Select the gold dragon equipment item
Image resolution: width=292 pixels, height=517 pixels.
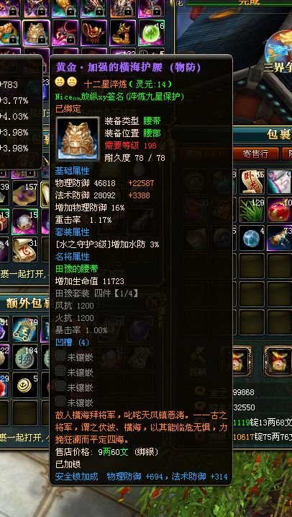(122, 32)
